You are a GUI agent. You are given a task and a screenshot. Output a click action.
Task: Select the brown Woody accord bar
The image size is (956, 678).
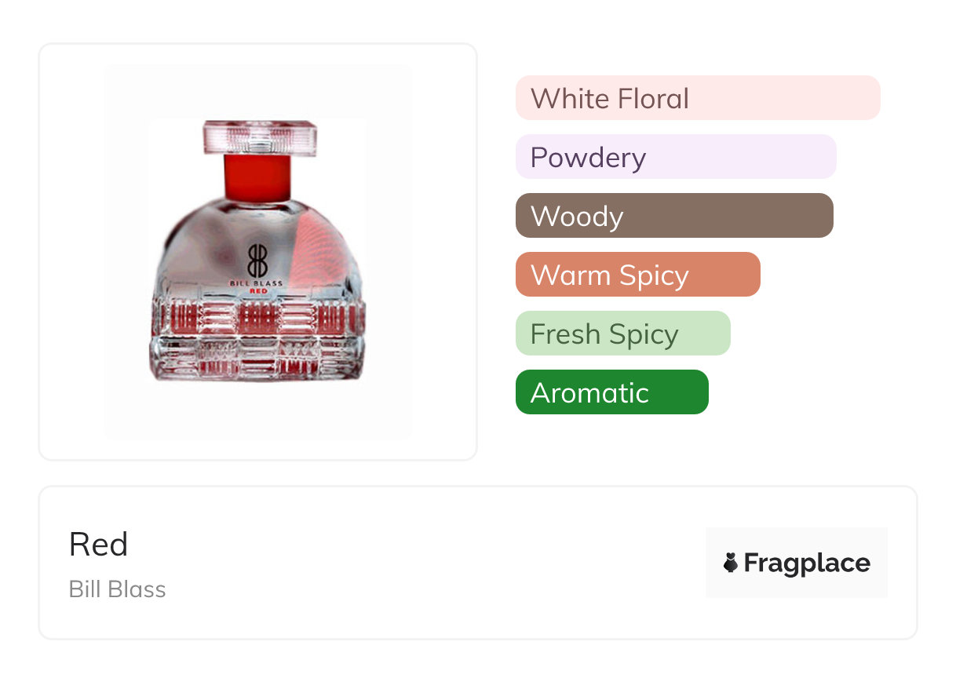click(x=674, y=216)
